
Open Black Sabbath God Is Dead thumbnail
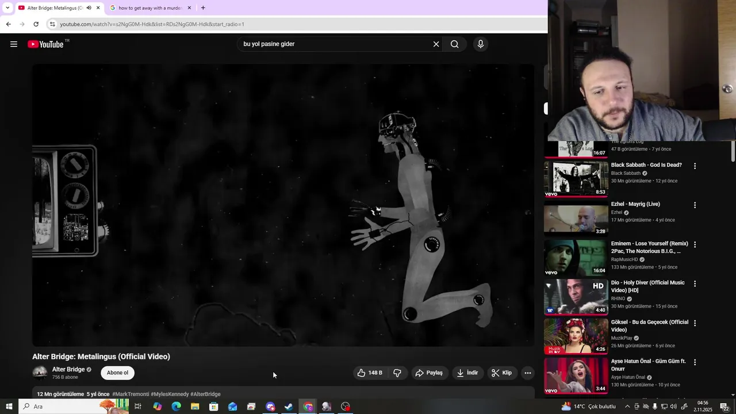pyautogui.click(x=576, y=179)
